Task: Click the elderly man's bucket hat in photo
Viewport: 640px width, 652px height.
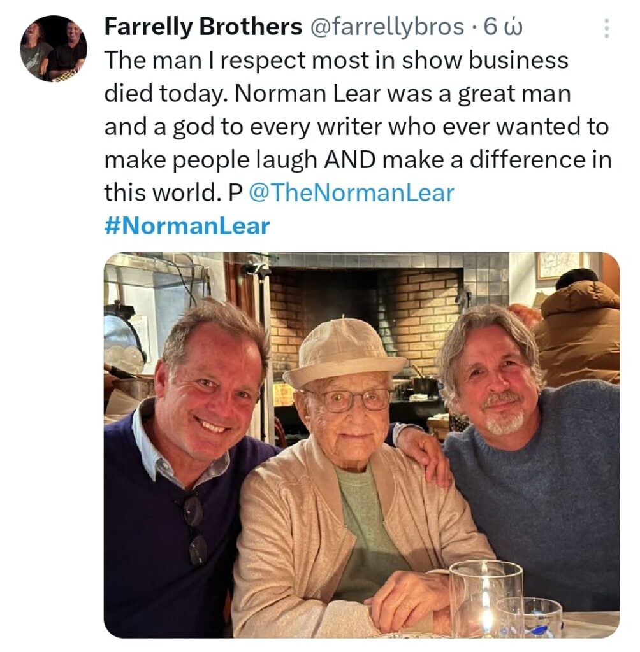Action: (x=343, y=352)
